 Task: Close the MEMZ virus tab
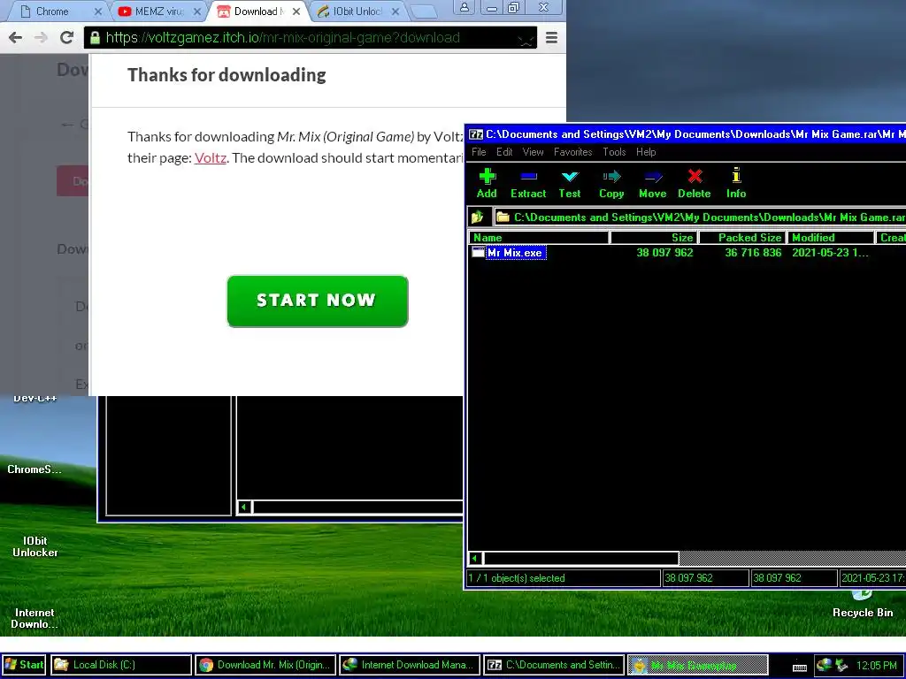197,11
